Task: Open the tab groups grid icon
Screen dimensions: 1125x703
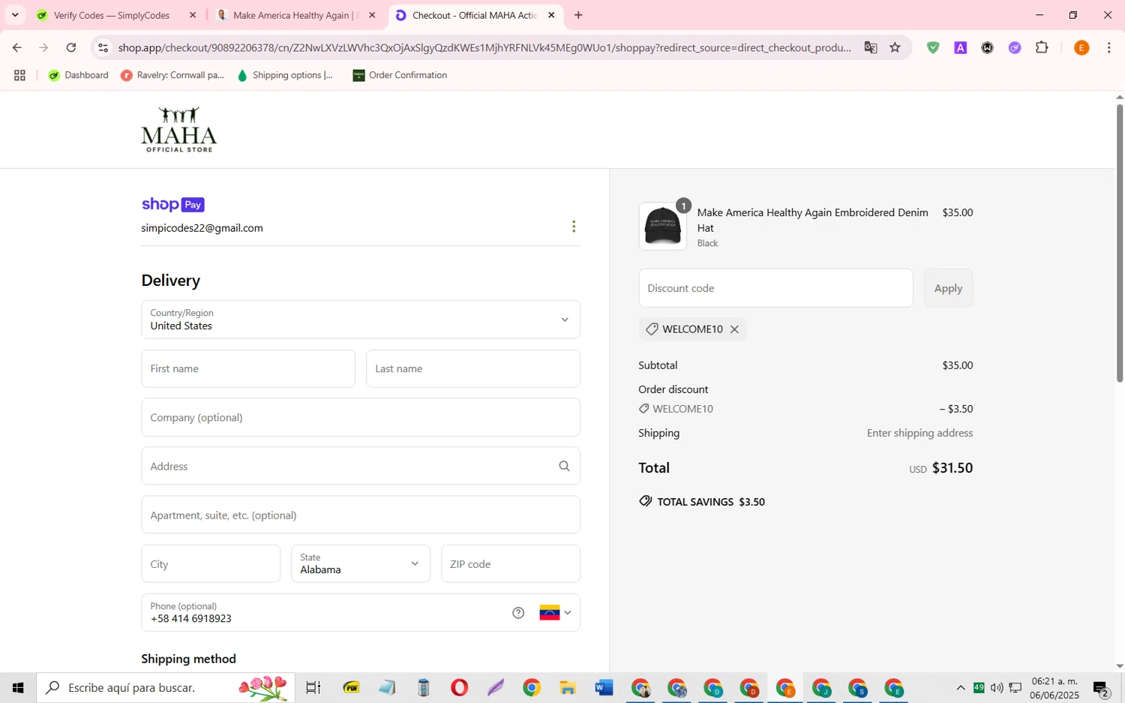Action: point(20,75)
